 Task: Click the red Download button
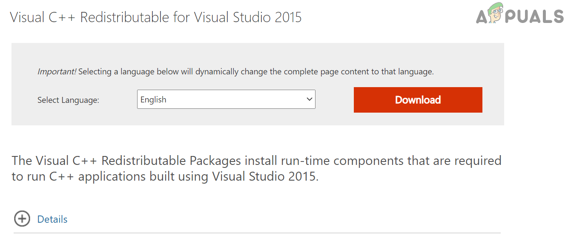click(418, 100)
